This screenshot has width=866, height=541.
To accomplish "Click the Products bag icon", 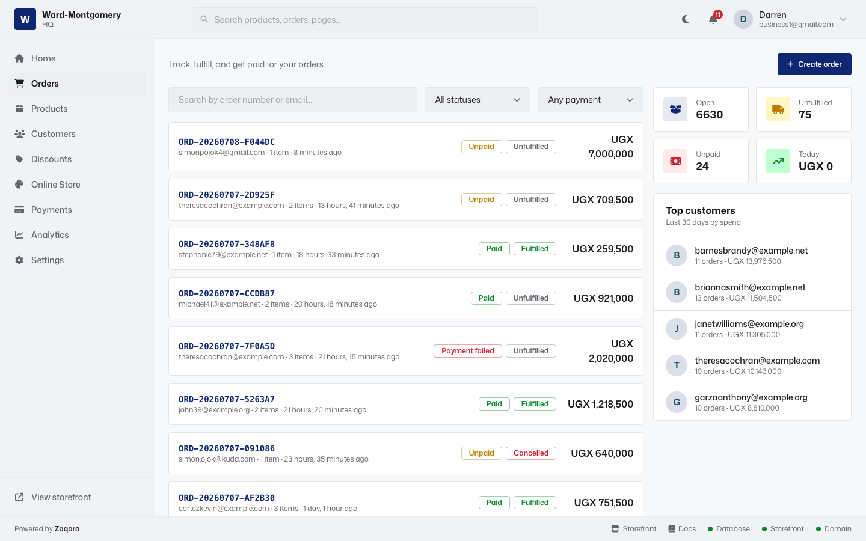I will pos(19,109).
